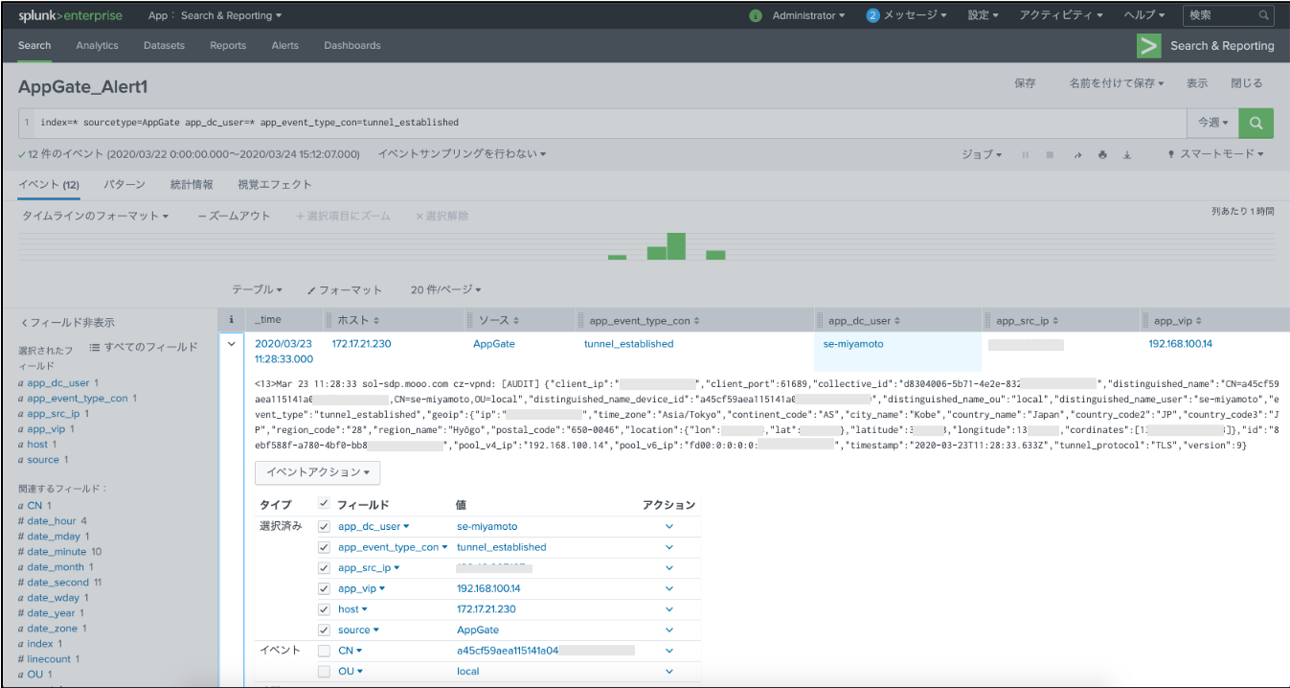Open action arrow for host row
The height and width of the screenshot is (688, 1290).
coord(669,609)
